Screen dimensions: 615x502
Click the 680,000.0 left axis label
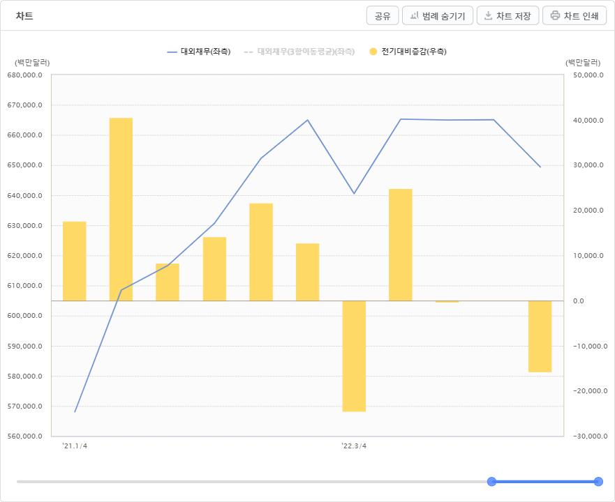pos(24,75)
